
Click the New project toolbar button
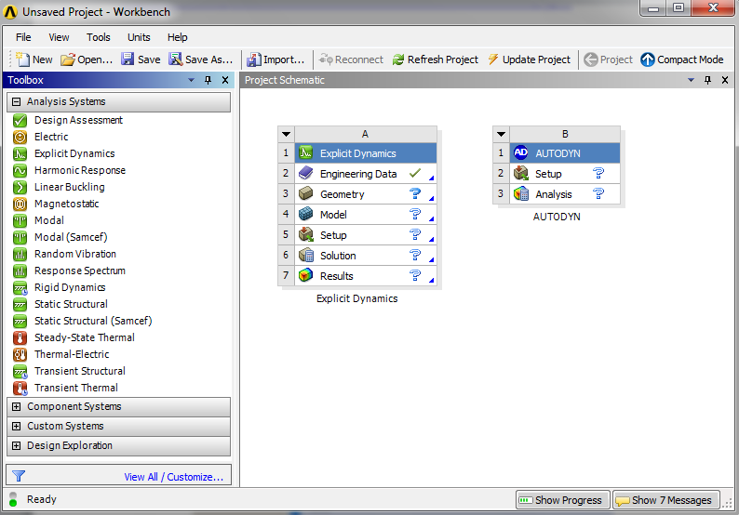(34, 59)
